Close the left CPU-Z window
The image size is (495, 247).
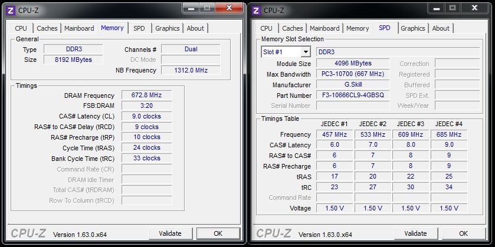point(230,8)
